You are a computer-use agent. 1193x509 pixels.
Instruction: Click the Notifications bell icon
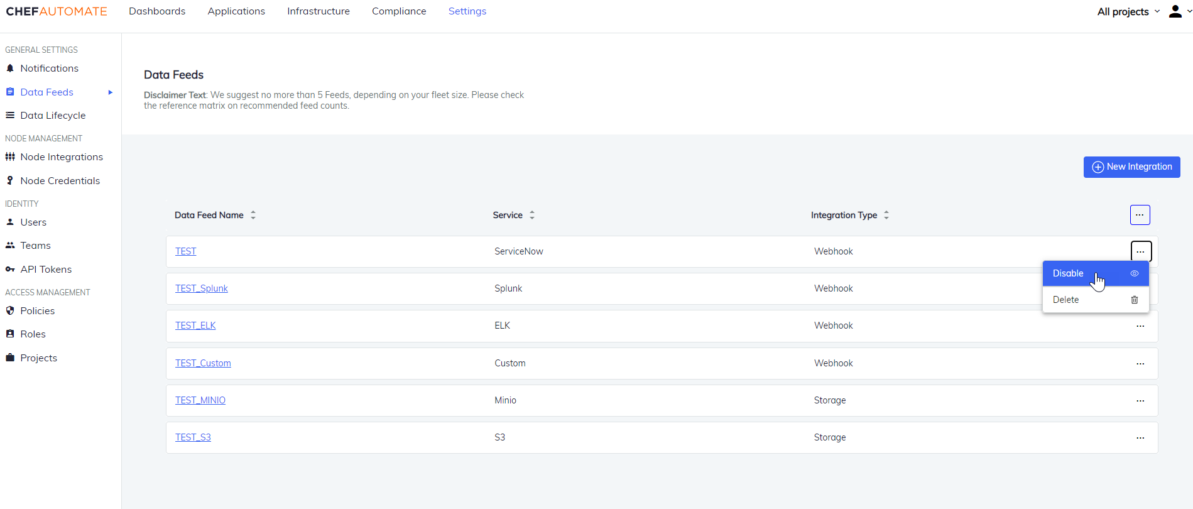(x=10, y=68)
